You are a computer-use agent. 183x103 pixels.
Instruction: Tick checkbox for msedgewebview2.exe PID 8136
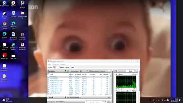point(48,85)
